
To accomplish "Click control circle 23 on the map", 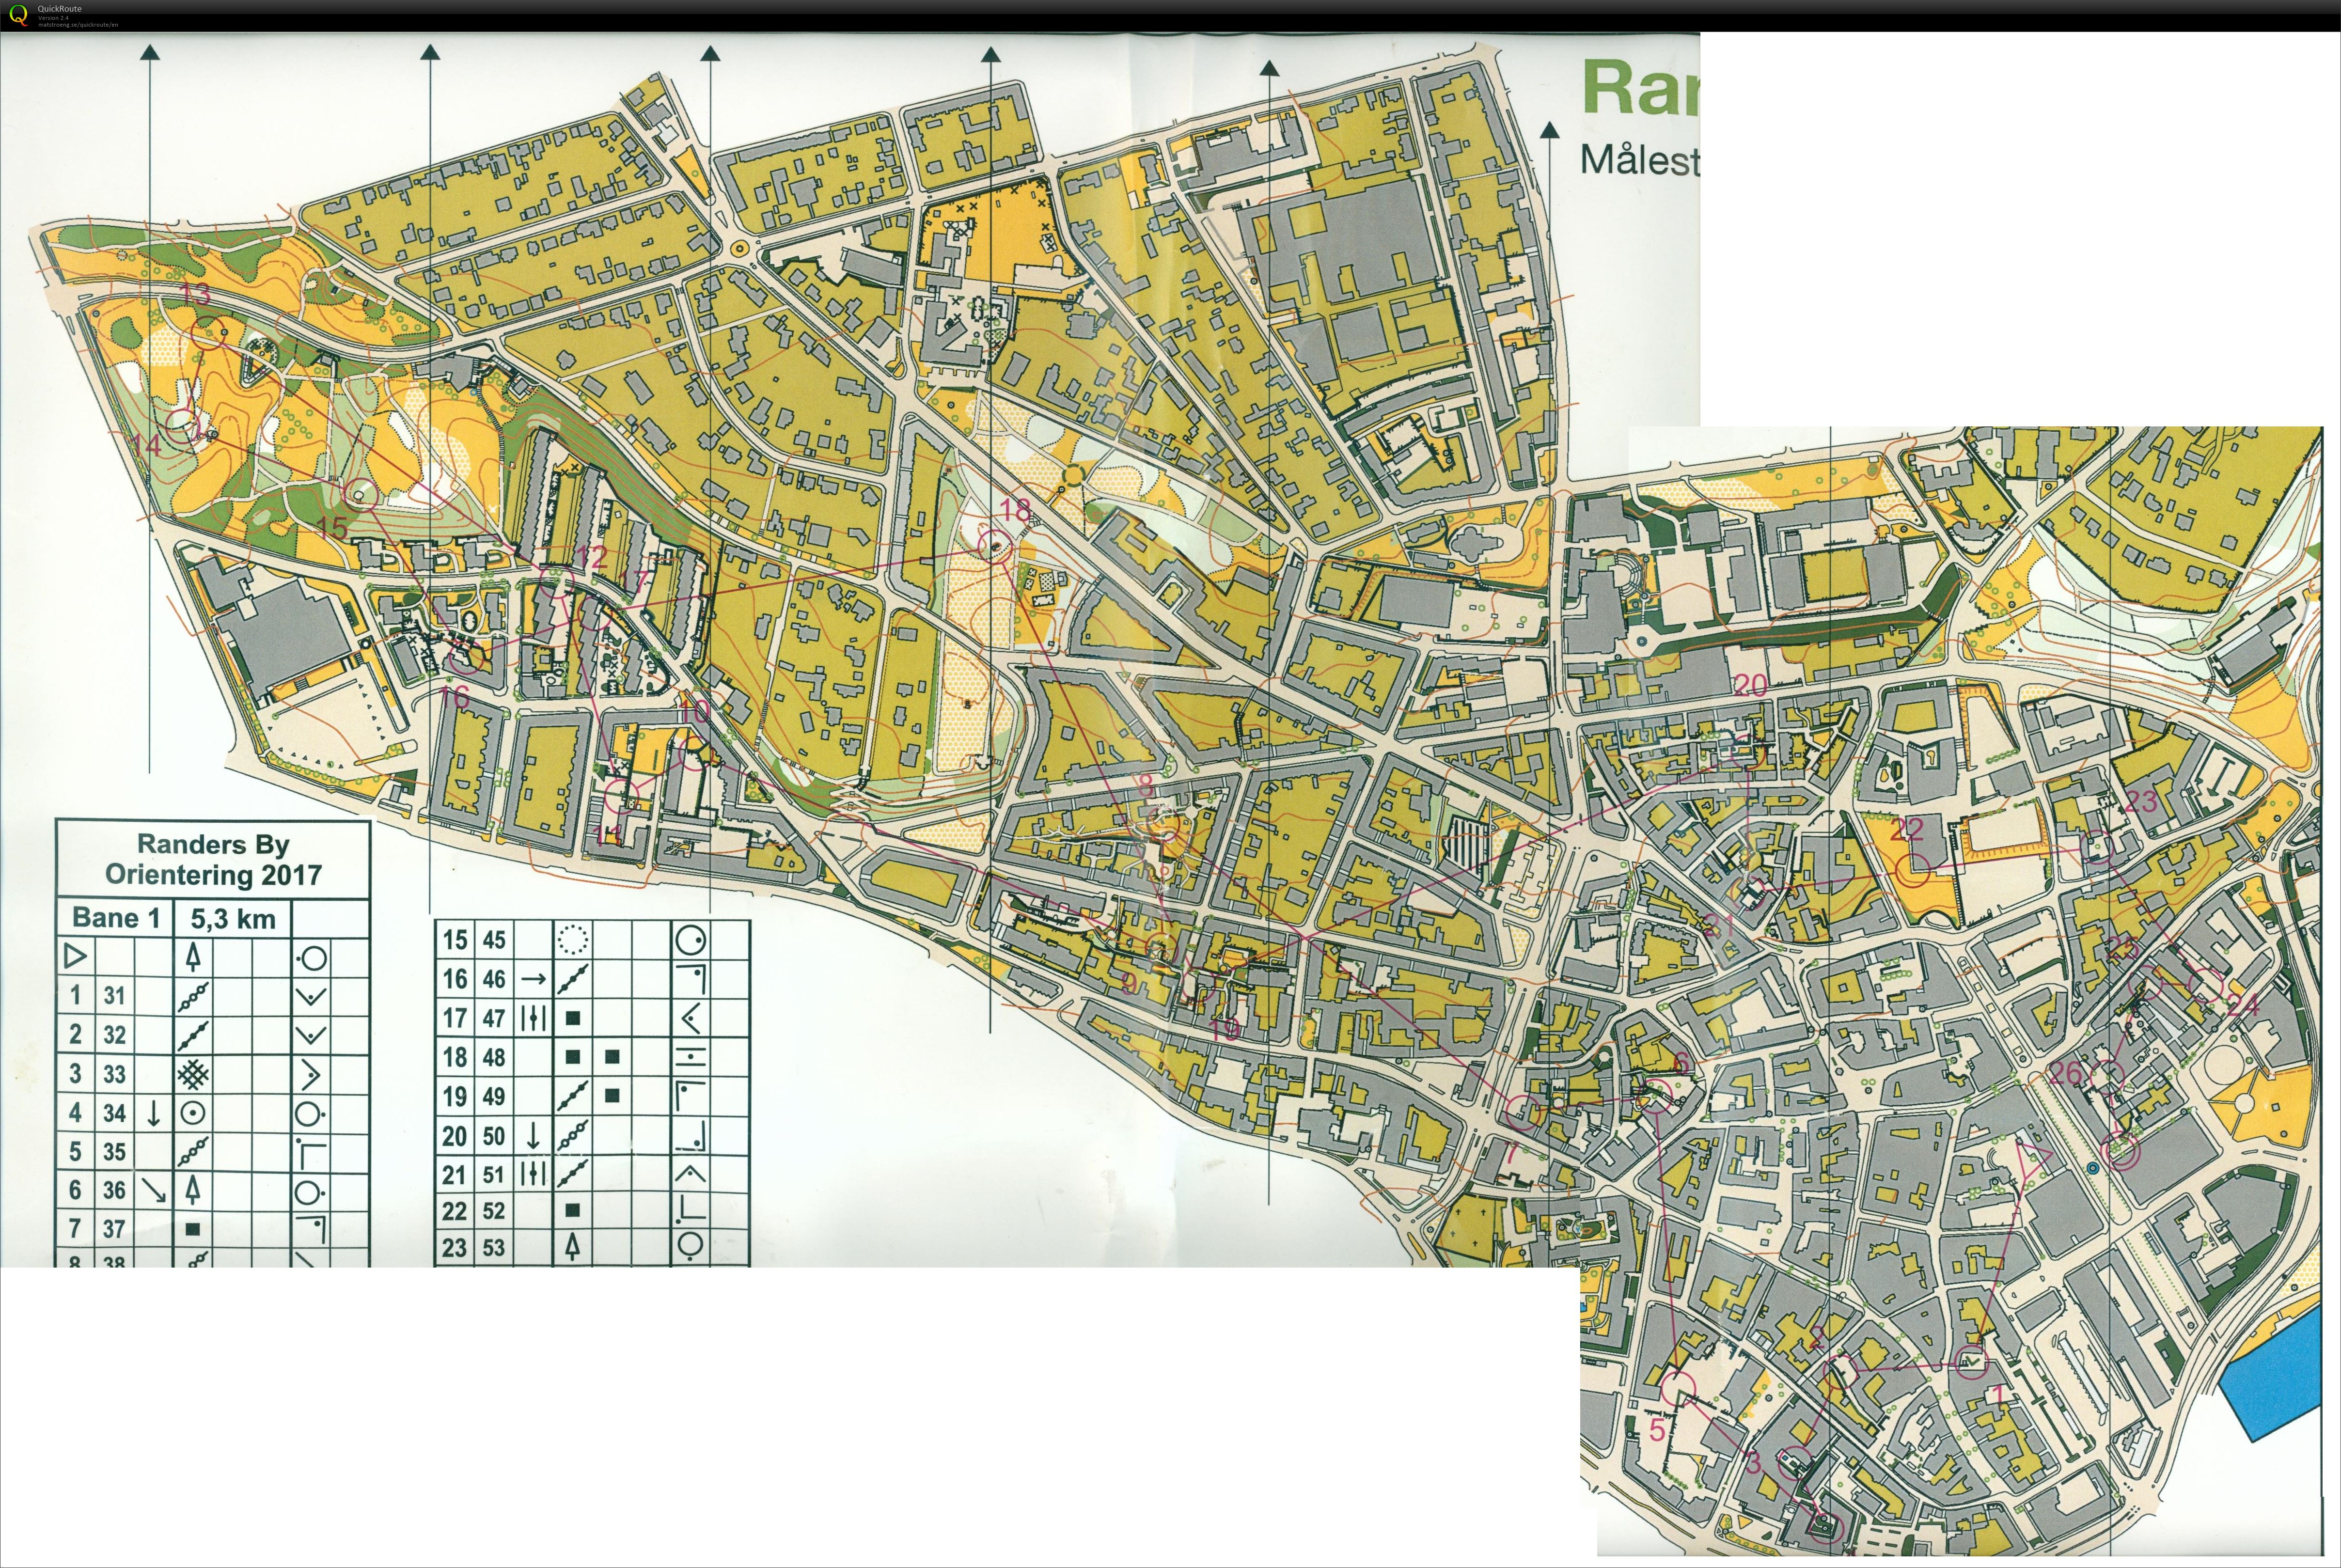I will coord(2097,846).
